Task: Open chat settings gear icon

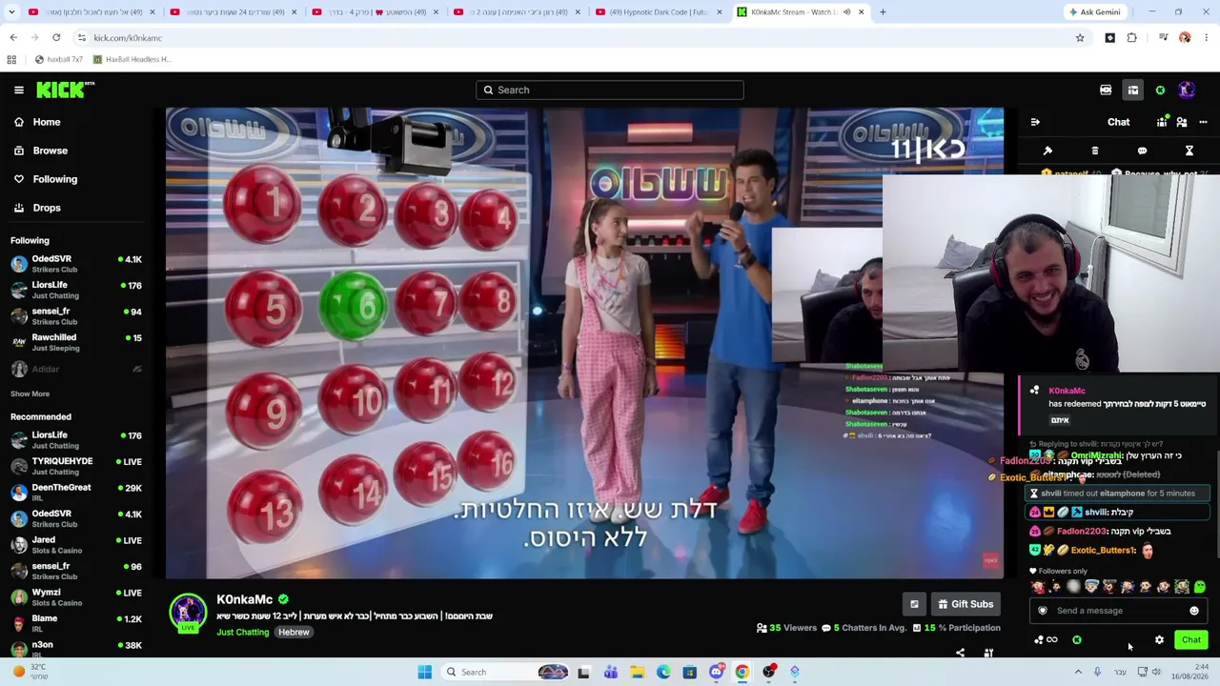Action: click(x=1159, y=640)
